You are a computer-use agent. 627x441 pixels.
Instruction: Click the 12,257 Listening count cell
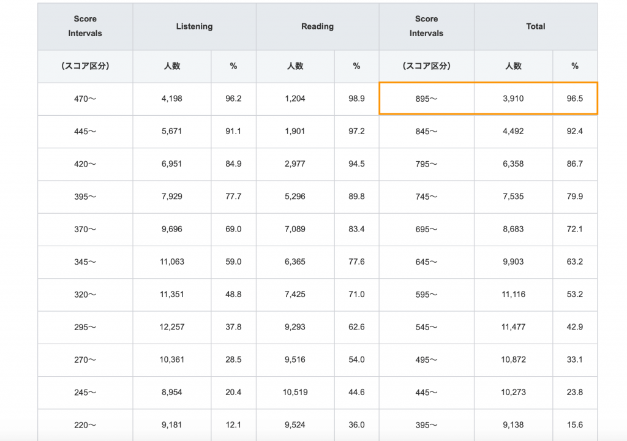click(171, 327)
